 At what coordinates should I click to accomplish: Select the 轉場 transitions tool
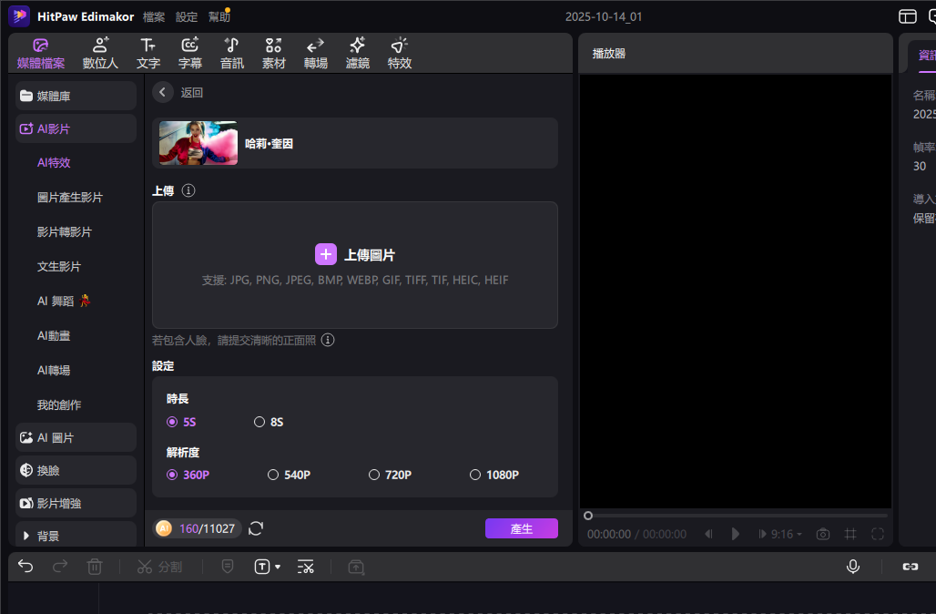[x=315, y=53]
